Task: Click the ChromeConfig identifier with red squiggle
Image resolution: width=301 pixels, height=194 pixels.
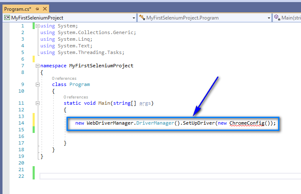Action: click(x=247, y=123)
